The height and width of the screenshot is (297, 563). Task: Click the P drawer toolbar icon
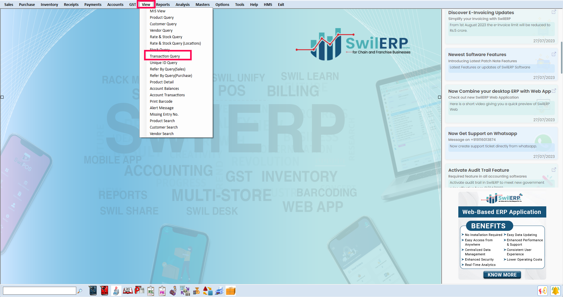tap(116, 291)
